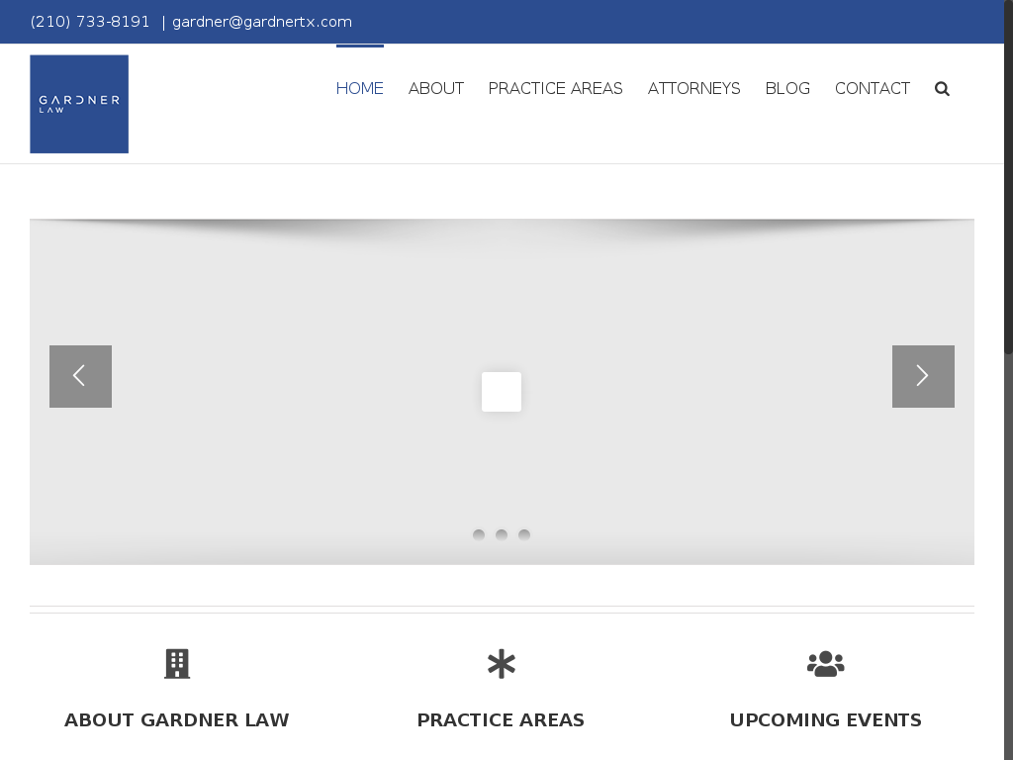This screenshot has width=1013, height=760.
Task: Click the asterisk icon above Practice Areas
Action: coord(502,664)
